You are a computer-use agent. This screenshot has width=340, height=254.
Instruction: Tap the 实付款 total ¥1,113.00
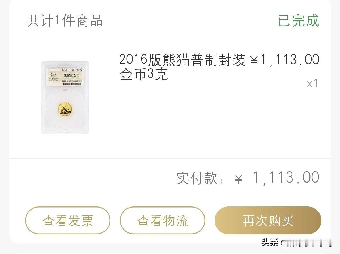[x=277, y=177]
